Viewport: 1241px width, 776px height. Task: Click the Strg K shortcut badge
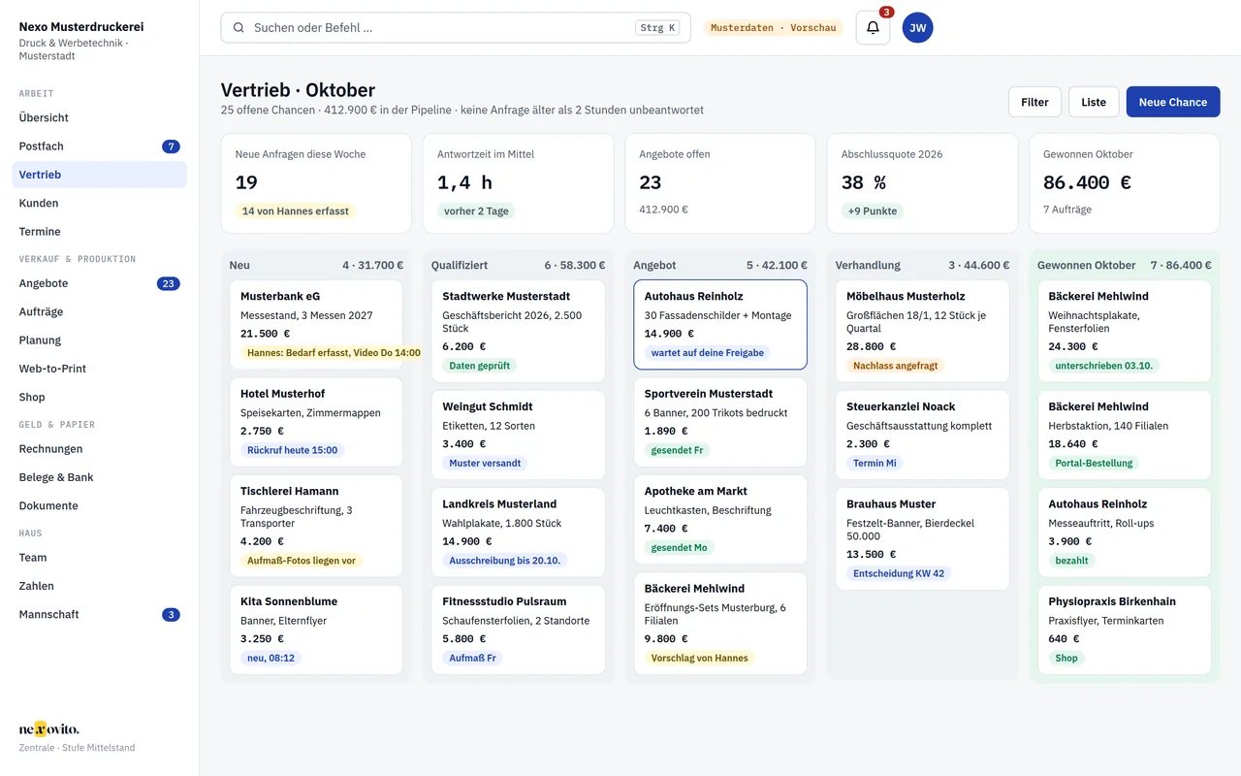click(x=658, y=28)
